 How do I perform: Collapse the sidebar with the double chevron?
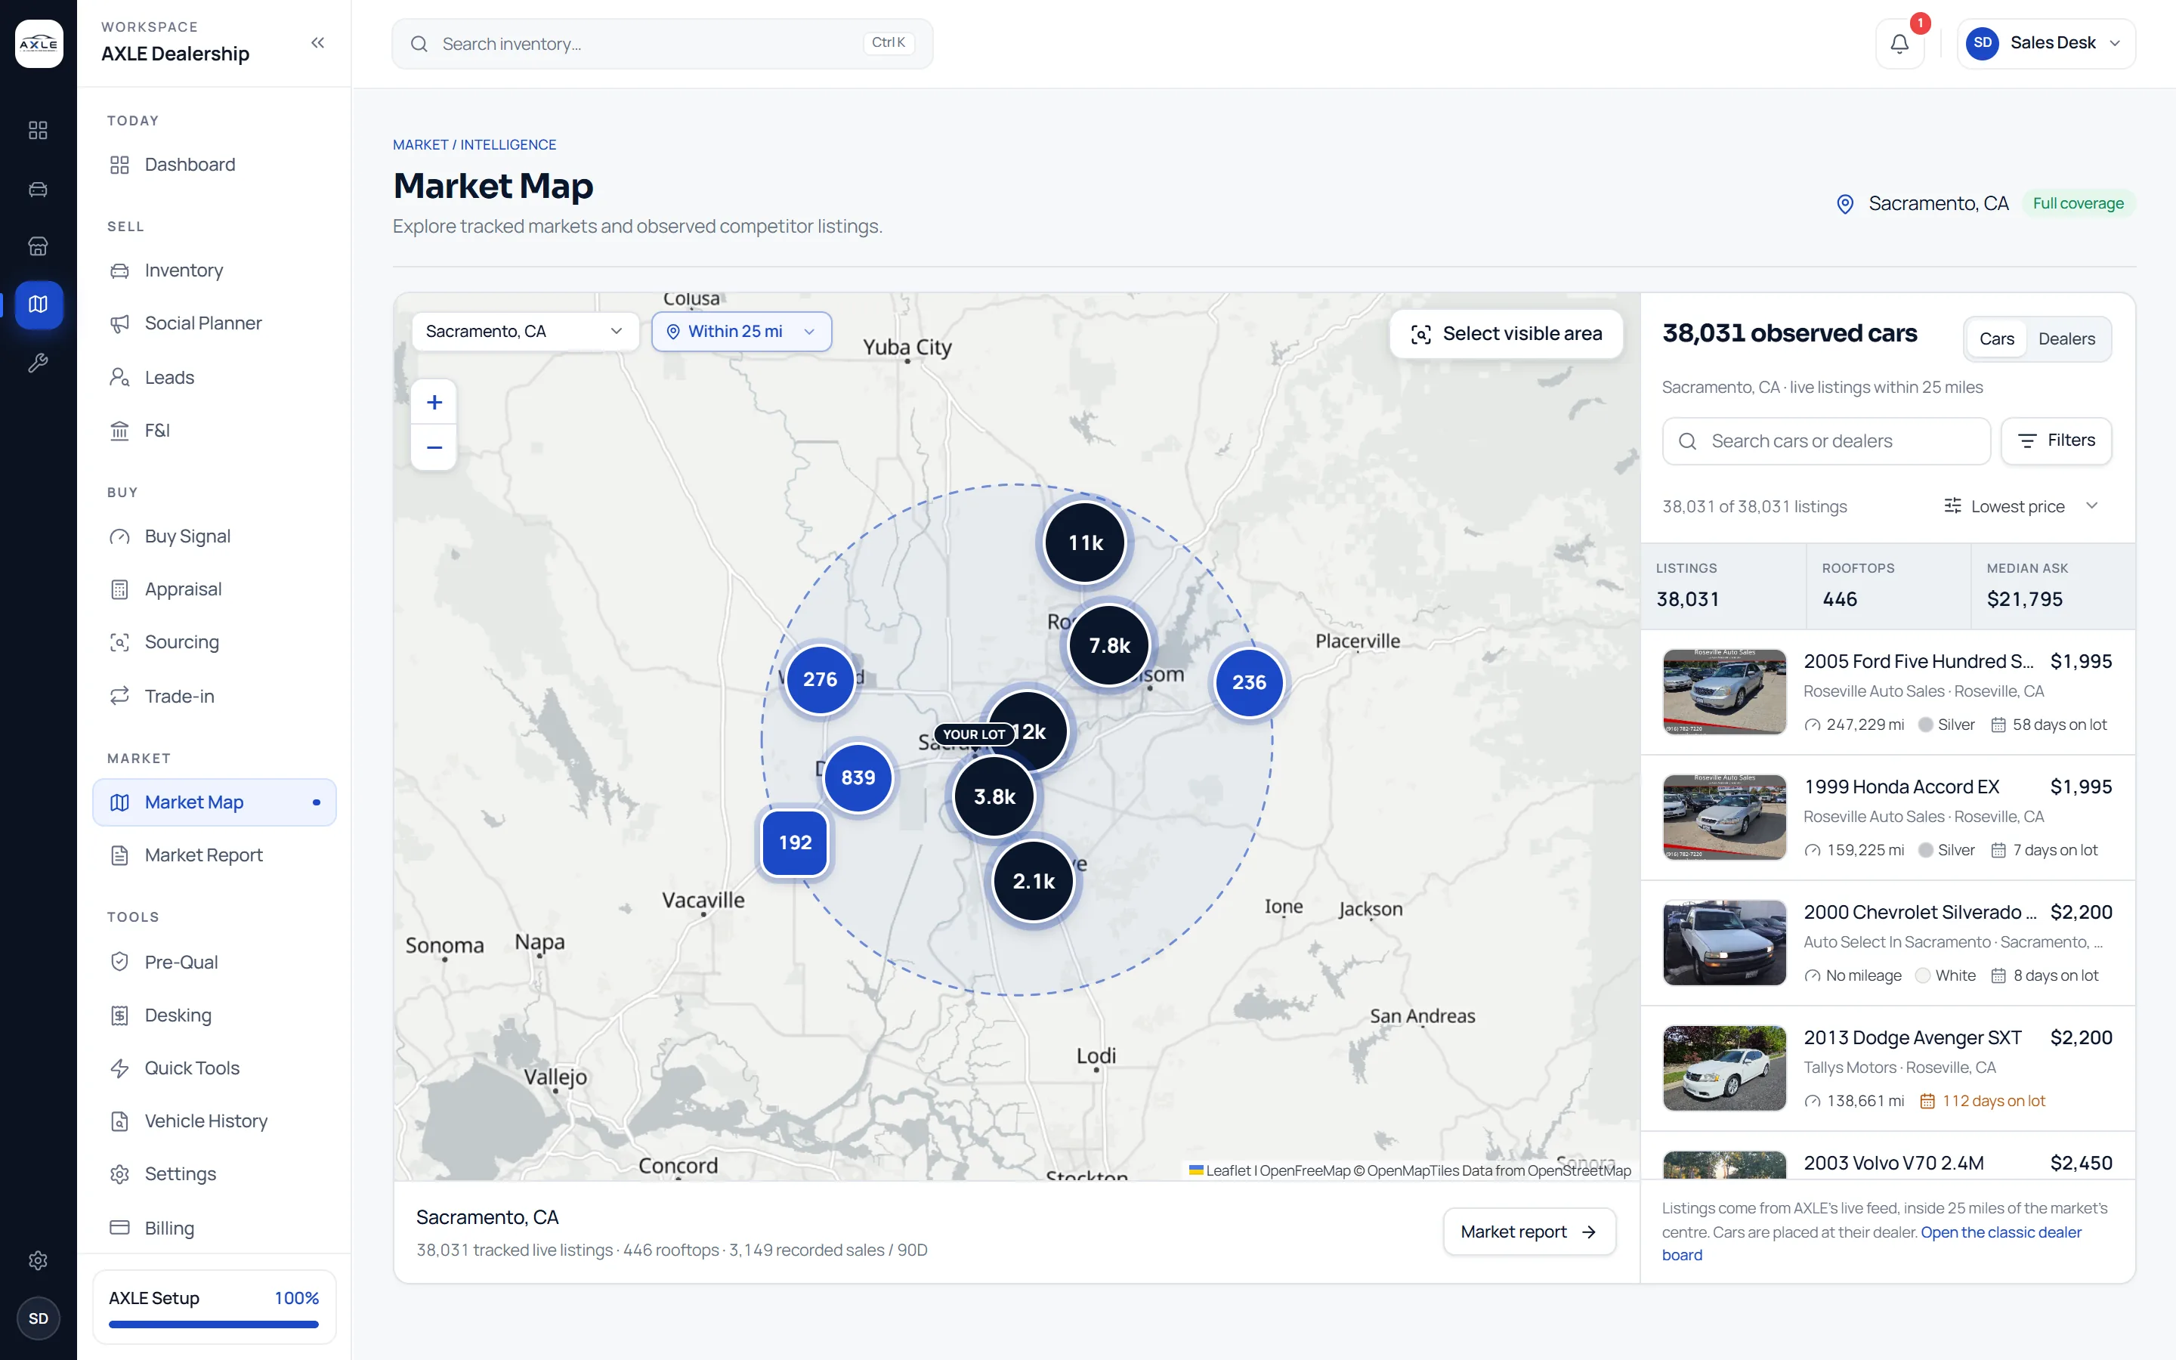tap(317, 42)
